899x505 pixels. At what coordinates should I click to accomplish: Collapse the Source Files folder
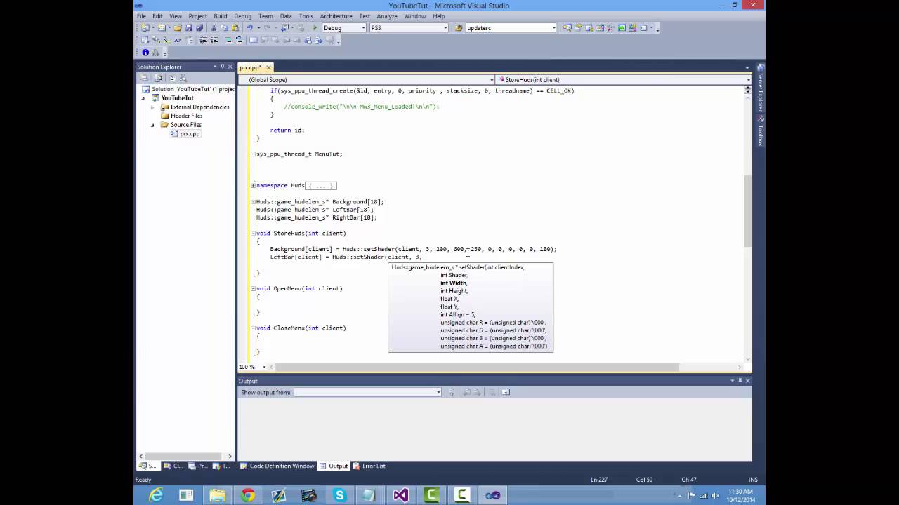click(x=152, y=125)
